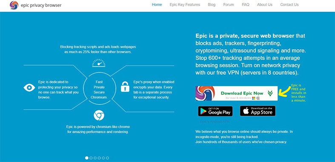
Task: Go to the Blog page
Action: 212,5
